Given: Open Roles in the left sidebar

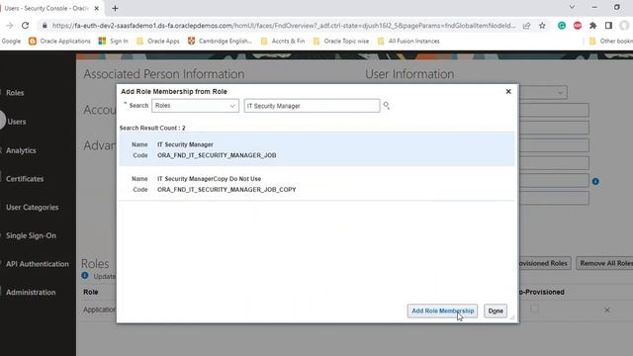Looking at the screenshot, I should click(15, 93).
